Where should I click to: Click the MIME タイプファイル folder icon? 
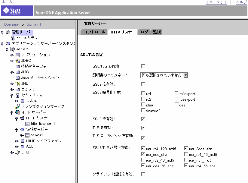coord(23,141)
